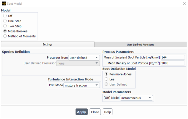Expand the User Defined Precursor dropdown

[78, 63]
